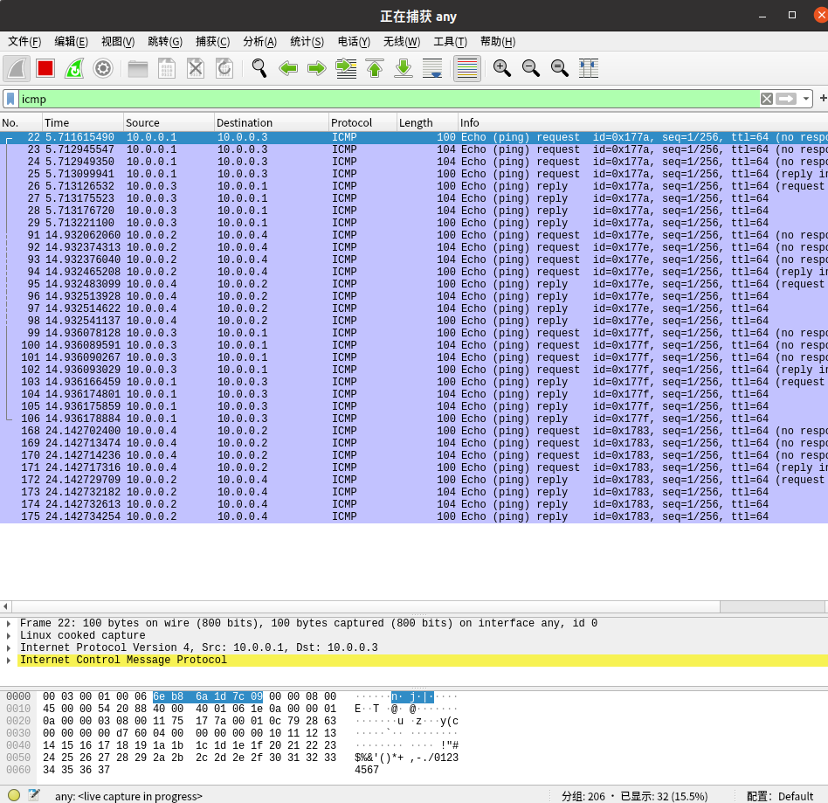Open the 电话(Y) menu

(x=355, y=42)
